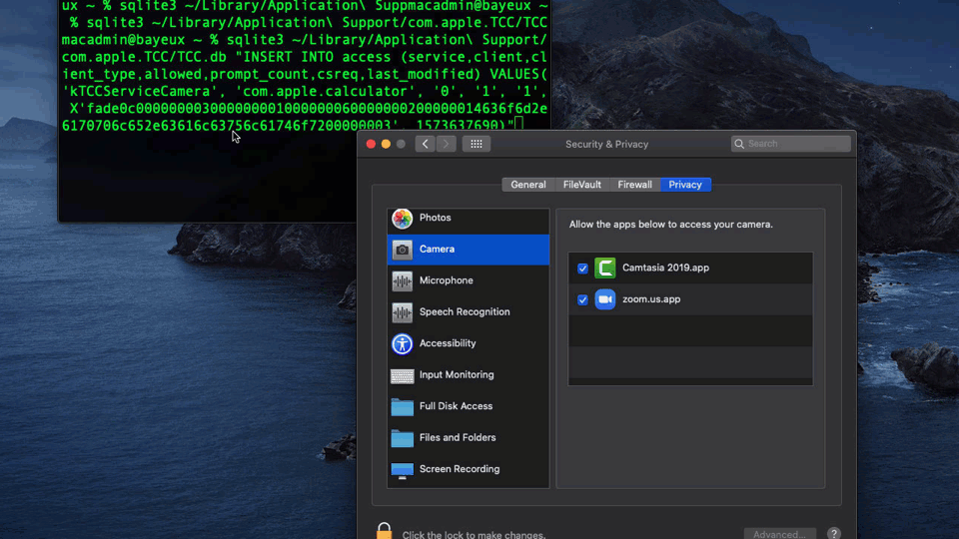
Task: Open Accessibility privacy category
Action: pos(447,343)
